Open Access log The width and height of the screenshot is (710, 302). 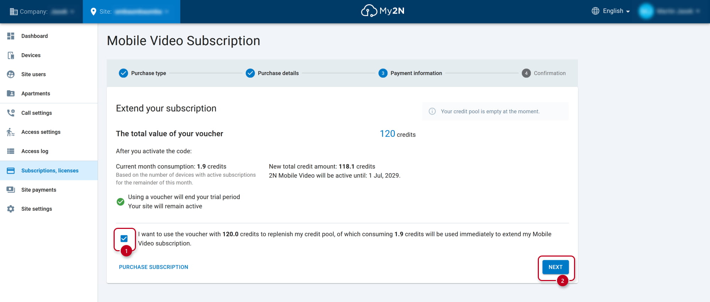click(x=49, y=151)
